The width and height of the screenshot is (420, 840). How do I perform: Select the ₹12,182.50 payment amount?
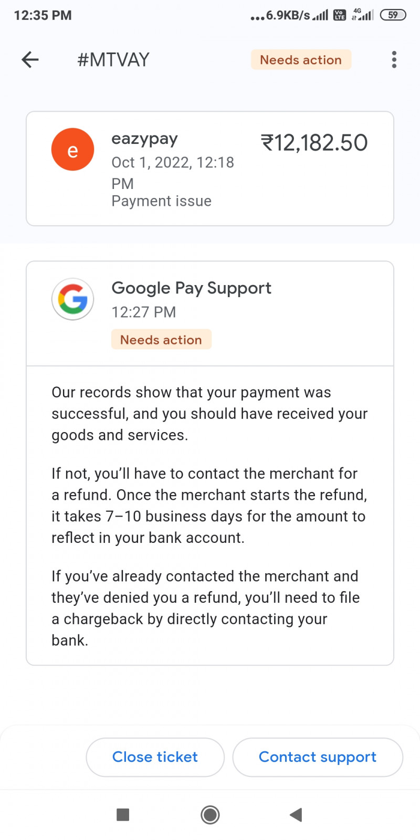(x=314, y=143)
